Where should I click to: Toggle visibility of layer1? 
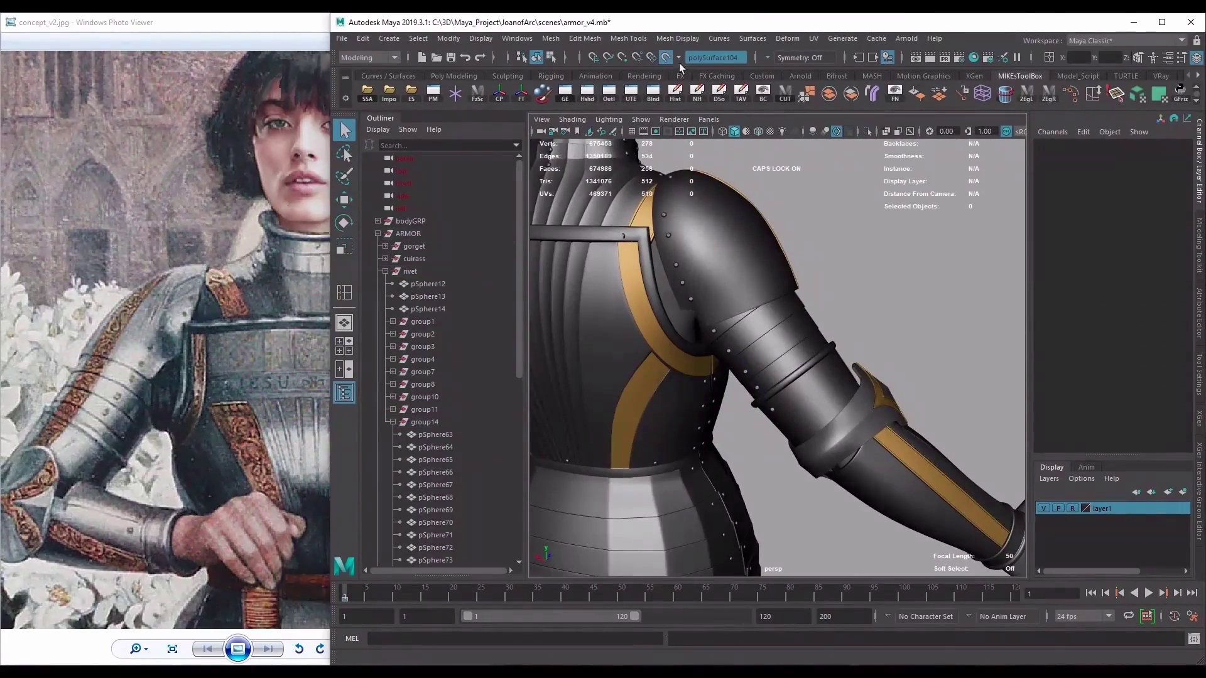pyautogui.click(x=1045, y=508)
